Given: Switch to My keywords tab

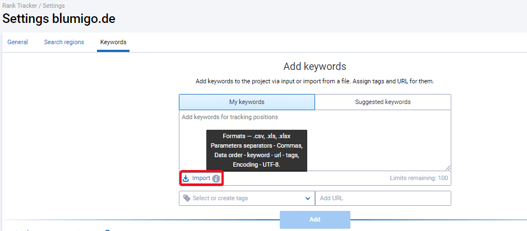Looking at the screenshot, I should click(247, 102).
